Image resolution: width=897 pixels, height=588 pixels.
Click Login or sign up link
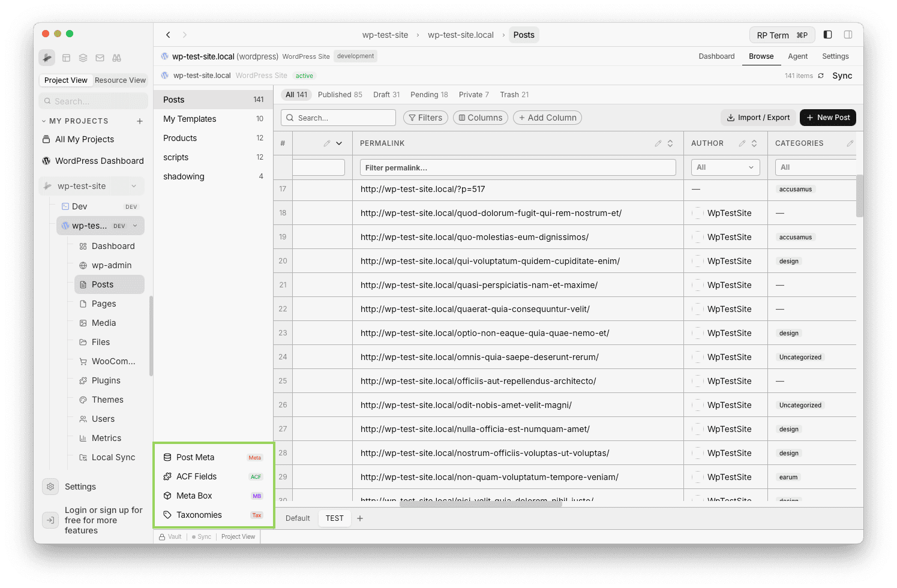[104, 520]
